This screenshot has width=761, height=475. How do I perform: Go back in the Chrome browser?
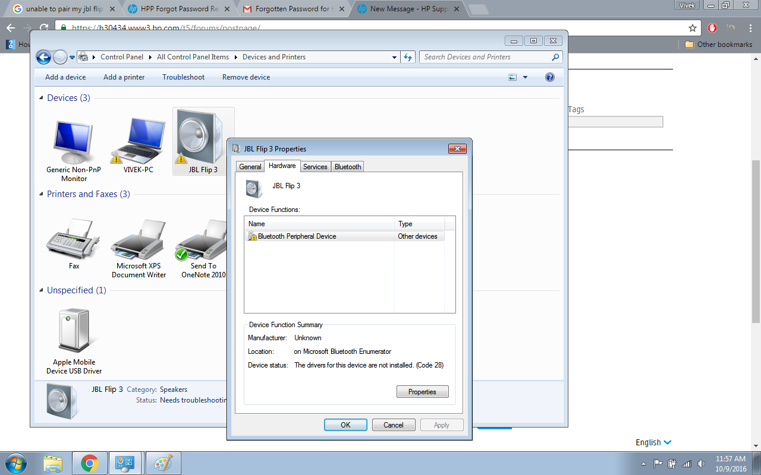11,28
